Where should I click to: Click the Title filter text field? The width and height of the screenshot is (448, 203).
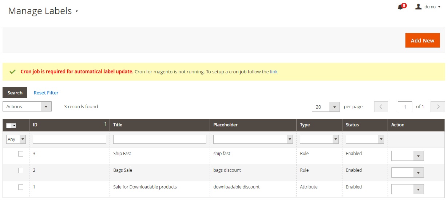(159, 139)
